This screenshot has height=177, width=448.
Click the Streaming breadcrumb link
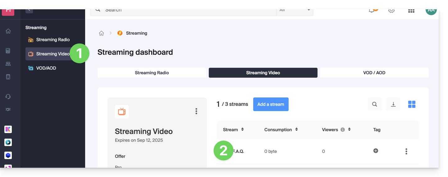click(136, 33)
